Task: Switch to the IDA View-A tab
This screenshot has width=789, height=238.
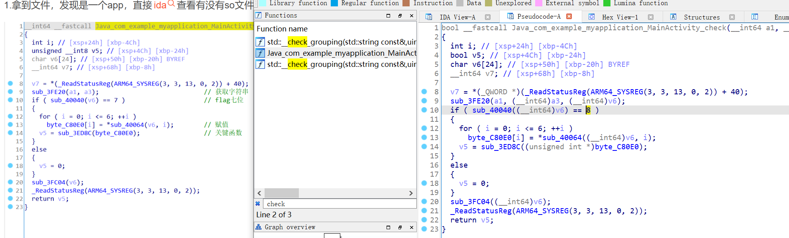Action: click(457, 17)
